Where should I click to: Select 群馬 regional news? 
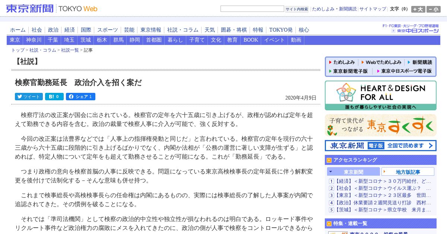pyautogui.click(x=118, y=40)
